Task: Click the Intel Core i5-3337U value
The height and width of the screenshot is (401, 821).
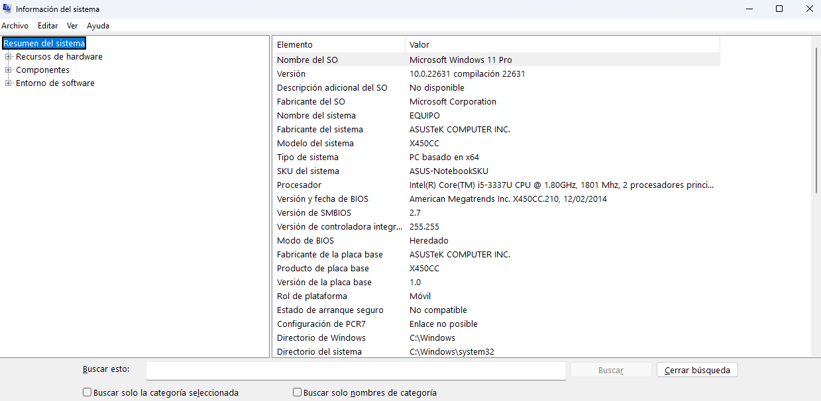Action: [x=561, y=185]
